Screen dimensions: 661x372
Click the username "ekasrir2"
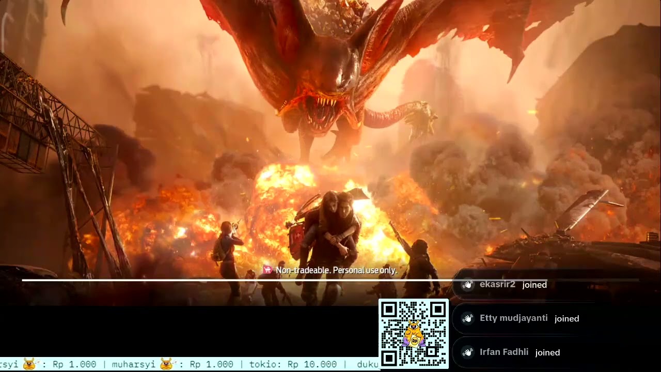497,285
